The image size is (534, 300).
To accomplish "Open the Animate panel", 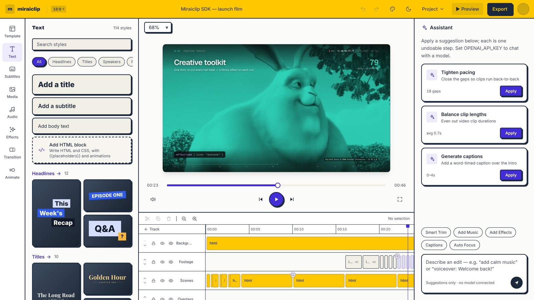I will tap(12, 173).
